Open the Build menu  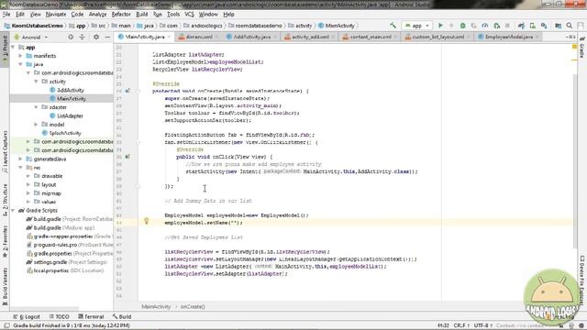point(142,15)
